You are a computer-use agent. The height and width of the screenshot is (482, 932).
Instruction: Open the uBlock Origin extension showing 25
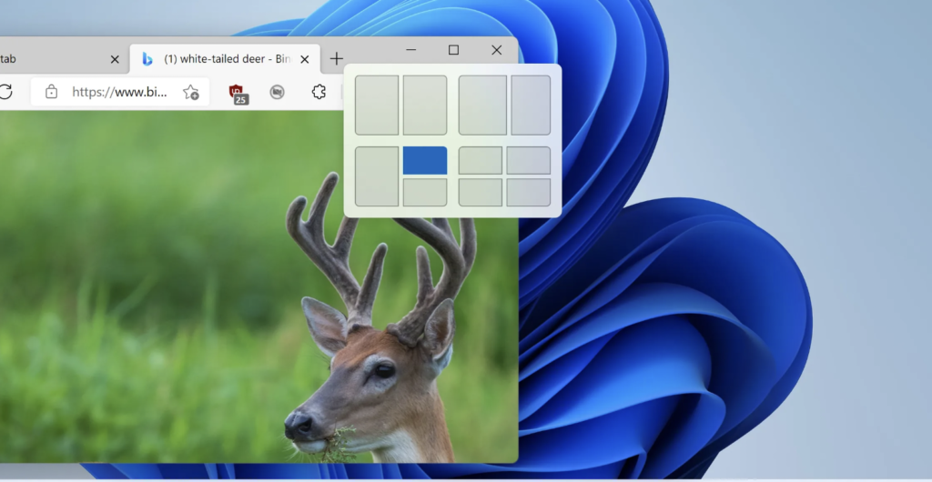coord(237,92)
